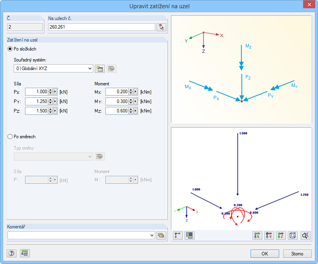The width and height of the screenshot is (318, 264).
Task: Open the comment library icon
Action: click(x=161, y=235)
